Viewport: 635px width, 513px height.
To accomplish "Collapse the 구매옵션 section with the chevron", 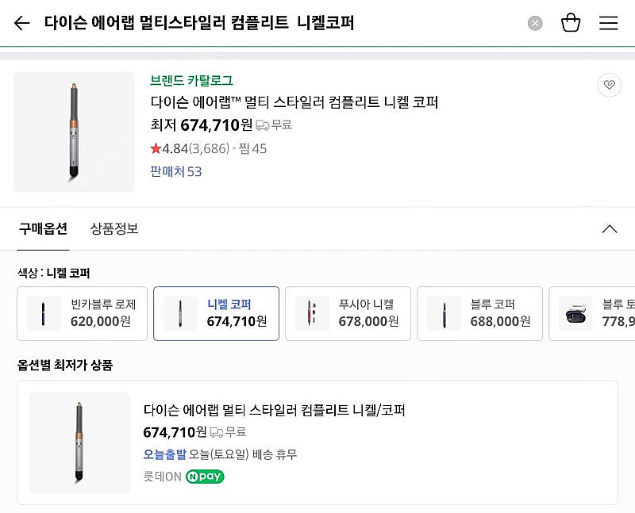I will click(610, 229).
